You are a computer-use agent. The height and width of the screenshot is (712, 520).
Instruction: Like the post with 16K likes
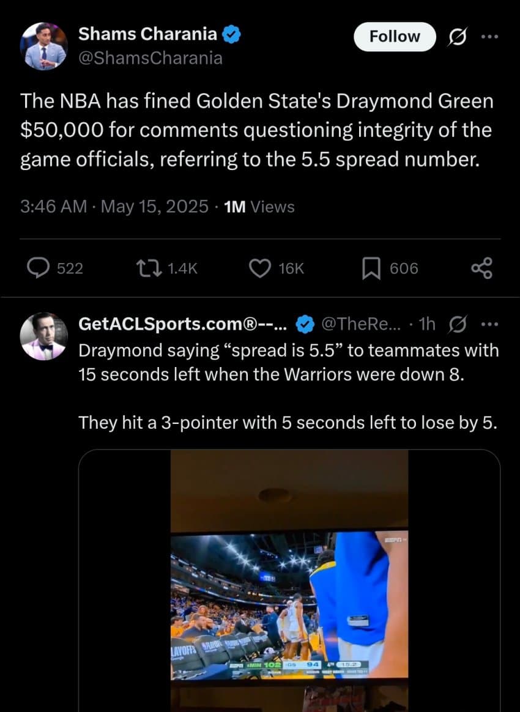261,268
